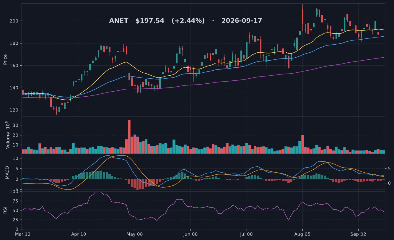Screen dimensions: 394x240
Task: Click the Apr 10 date axis label
Action: click(x=79, y=234)
